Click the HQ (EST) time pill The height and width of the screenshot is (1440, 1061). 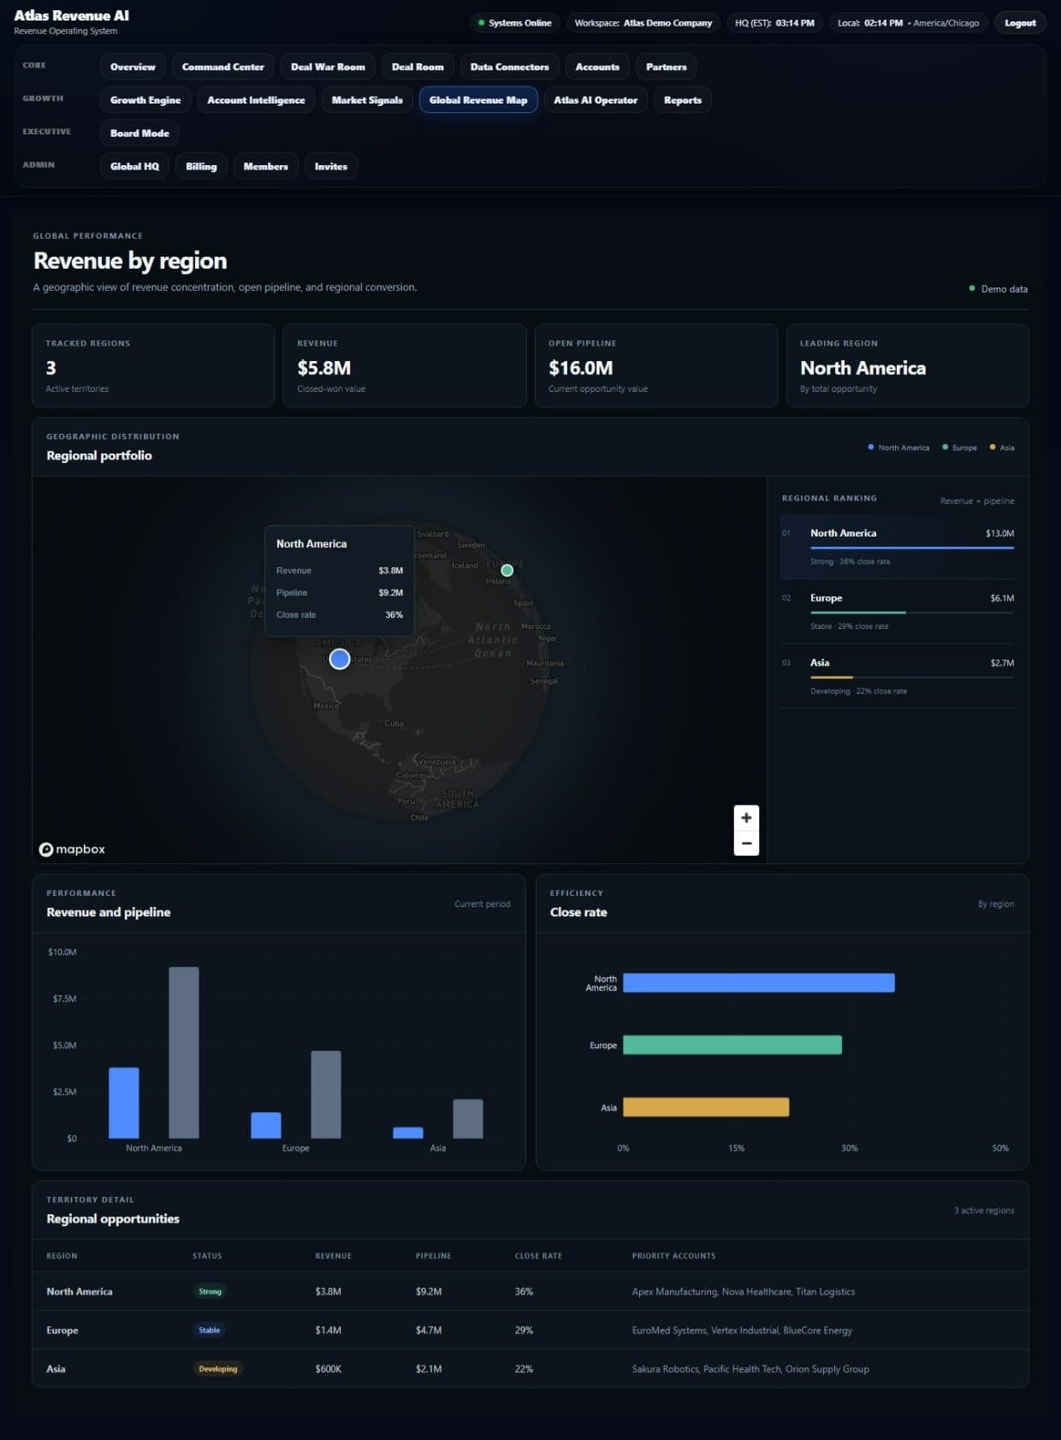tap(774, 23)
